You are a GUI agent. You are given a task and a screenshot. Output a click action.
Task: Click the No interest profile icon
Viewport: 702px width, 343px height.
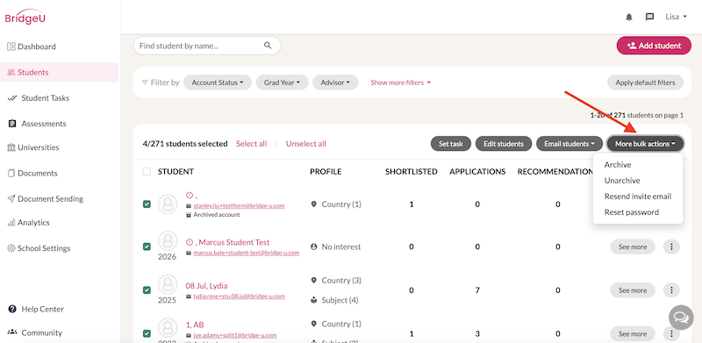[314, 247]
